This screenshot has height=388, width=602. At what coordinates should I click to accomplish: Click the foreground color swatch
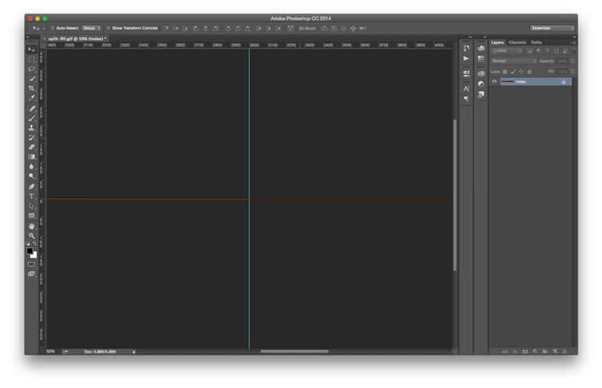[30, 251]
